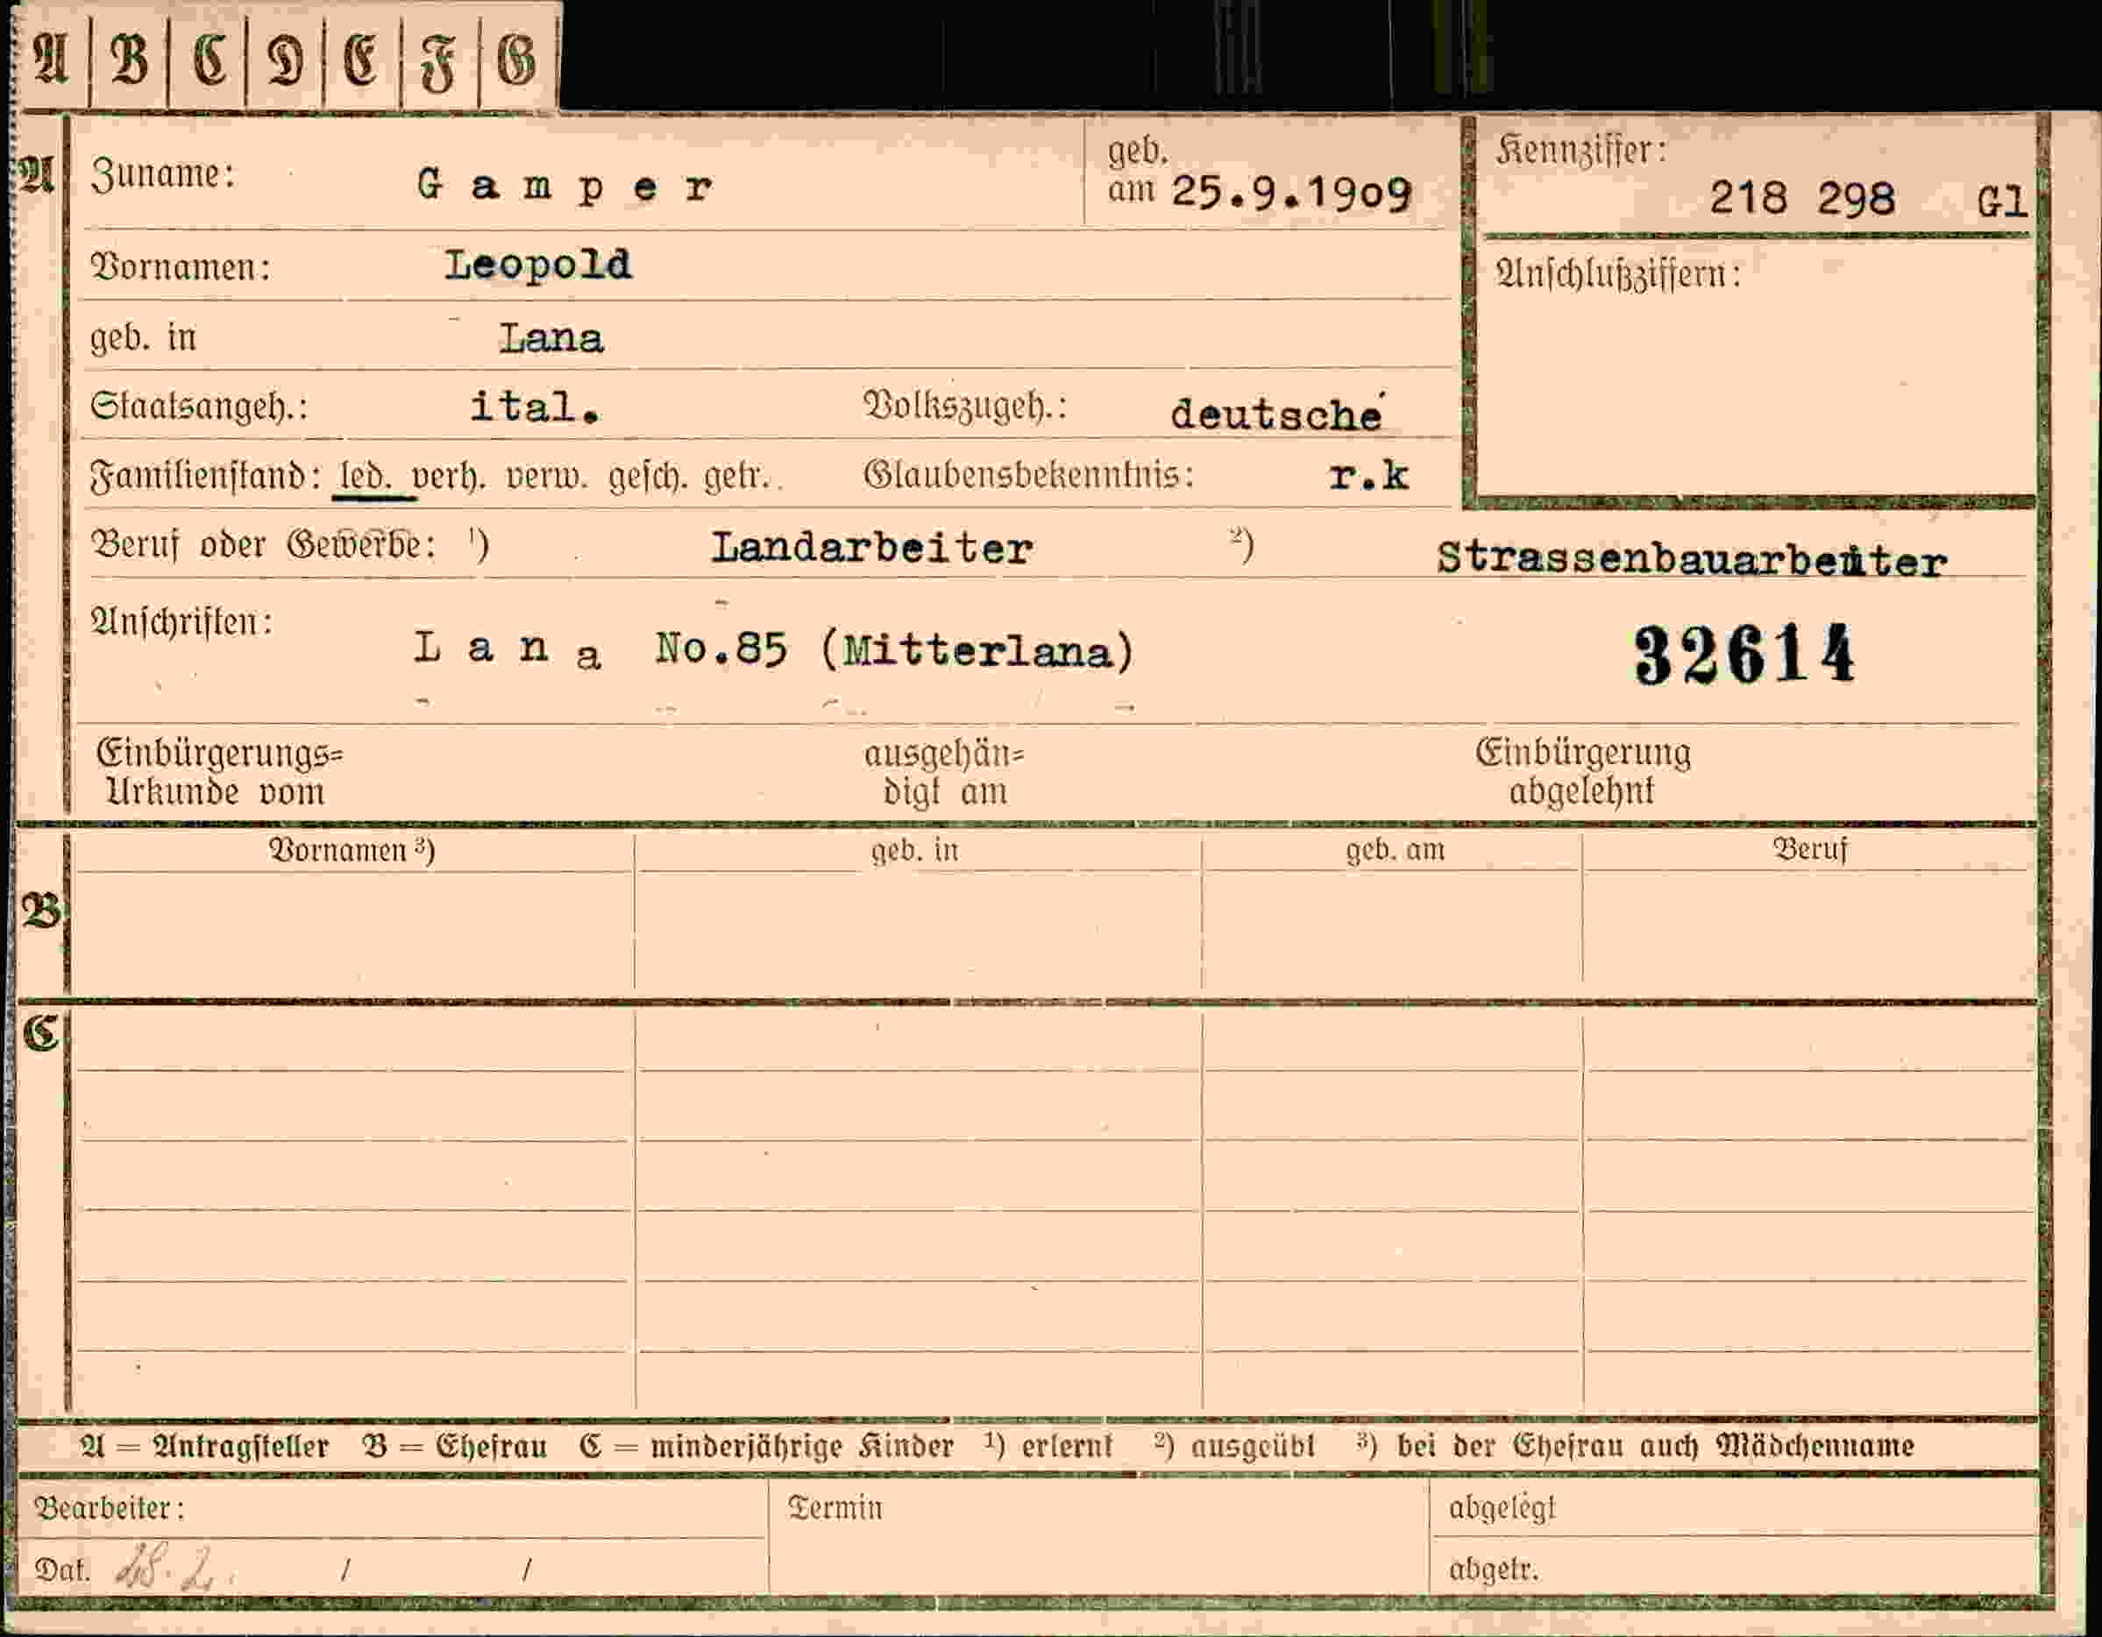Click the 'B = Ehefrau' legend text

[x=455, y=1447]
